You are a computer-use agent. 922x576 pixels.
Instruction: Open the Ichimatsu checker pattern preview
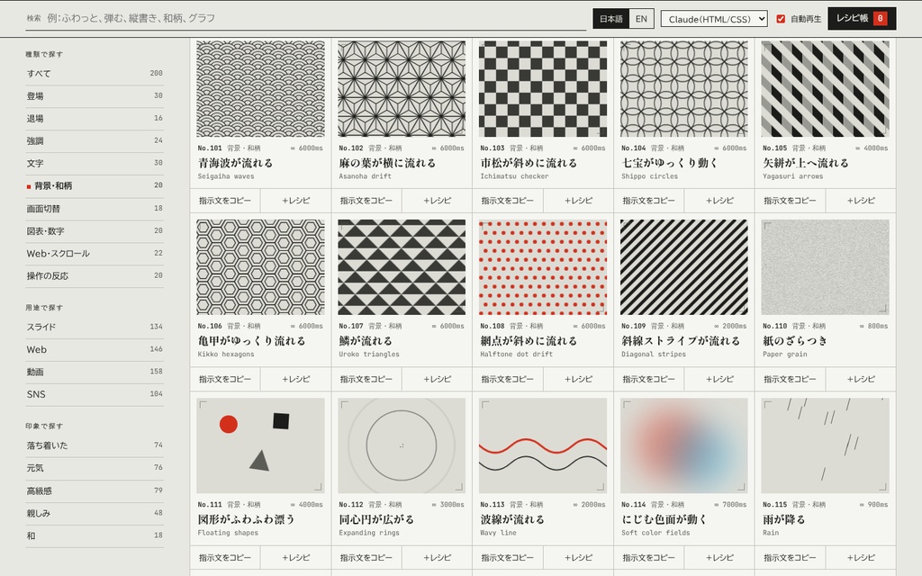tap(543, 89)
